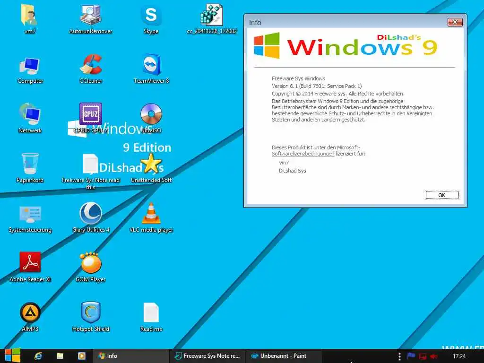This screenshot has width=484, height=363.
Task: Click the Info dialog title bar
Action: pos(346,22)
